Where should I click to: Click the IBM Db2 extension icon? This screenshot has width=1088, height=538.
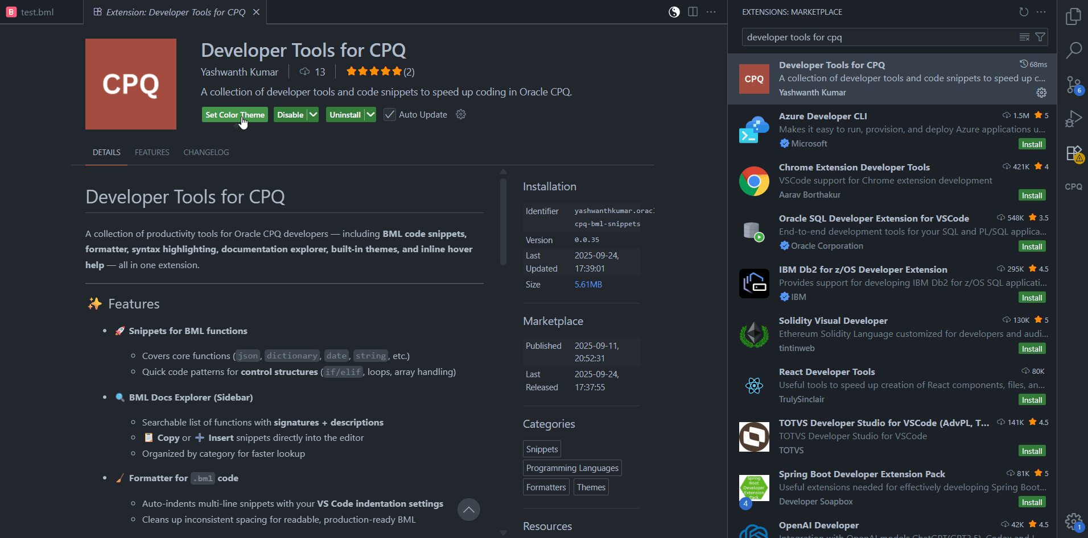(x=754, y=283)
